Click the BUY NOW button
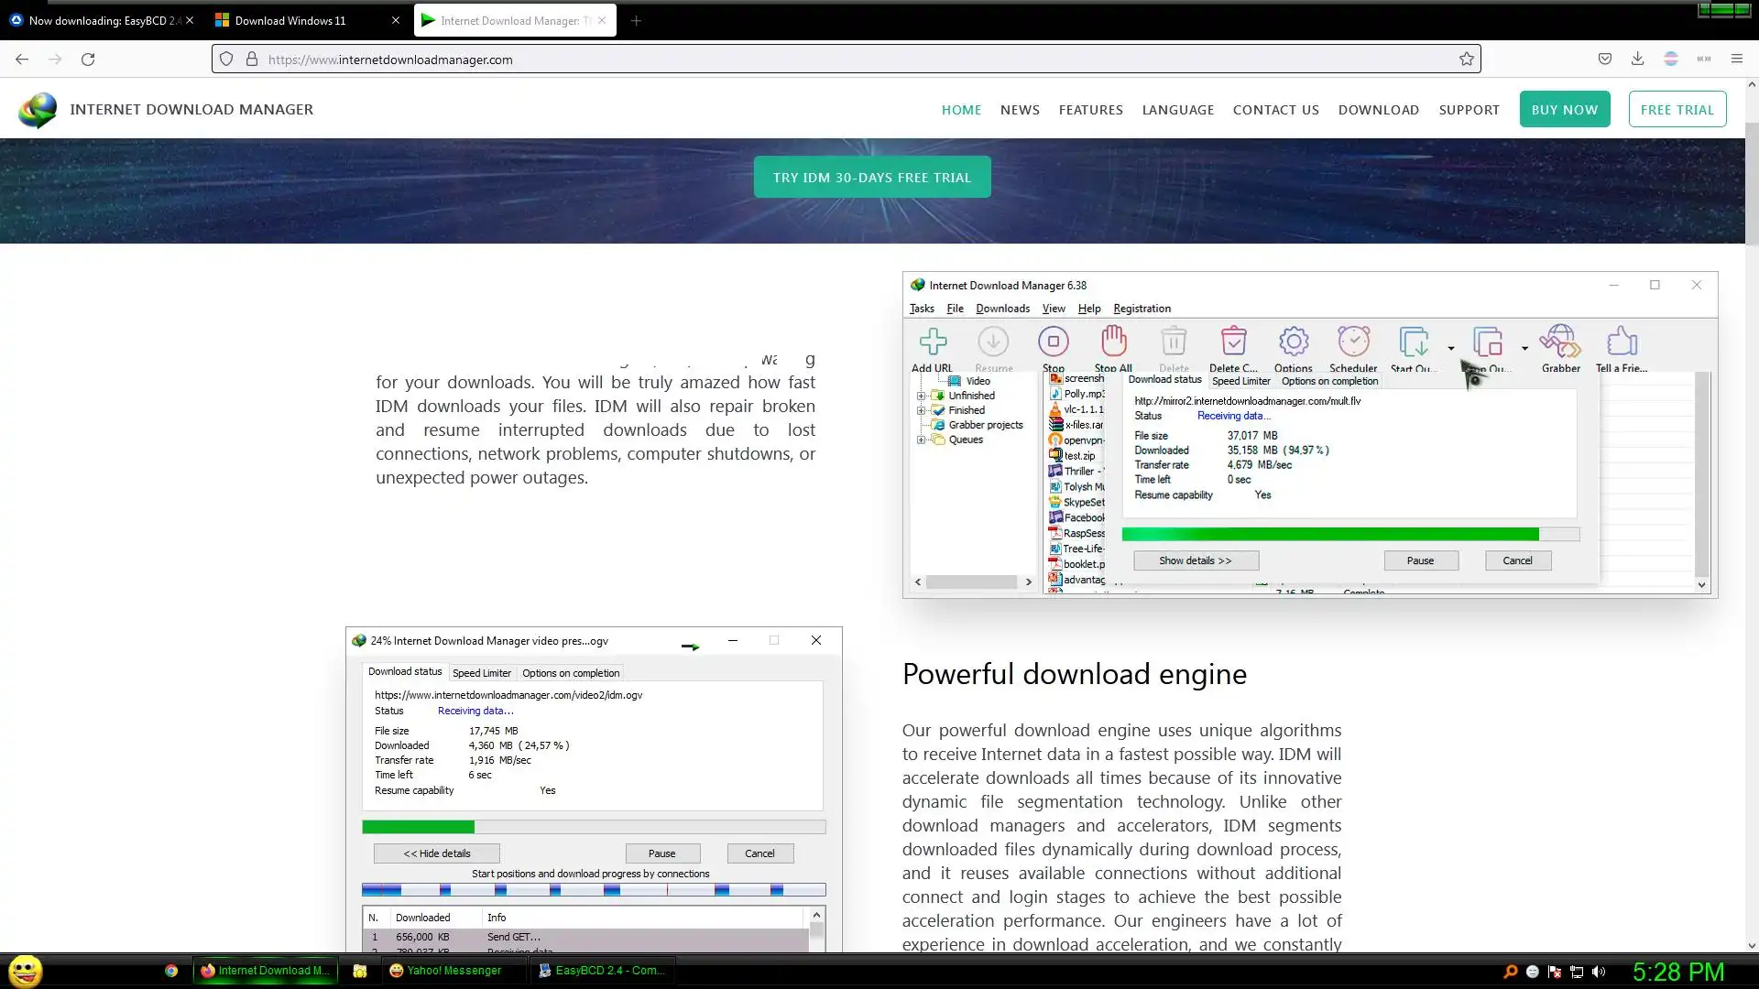This screenshot has height=989, width=1759. point(1564,110)
